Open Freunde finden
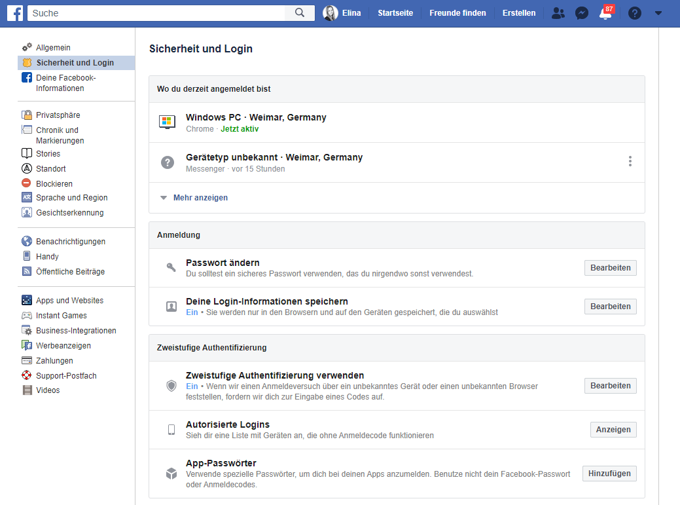 (457, 13)
